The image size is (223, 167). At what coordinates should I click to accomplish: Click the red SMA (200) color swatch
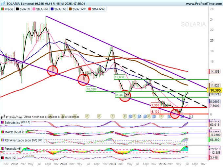point(90,9)
